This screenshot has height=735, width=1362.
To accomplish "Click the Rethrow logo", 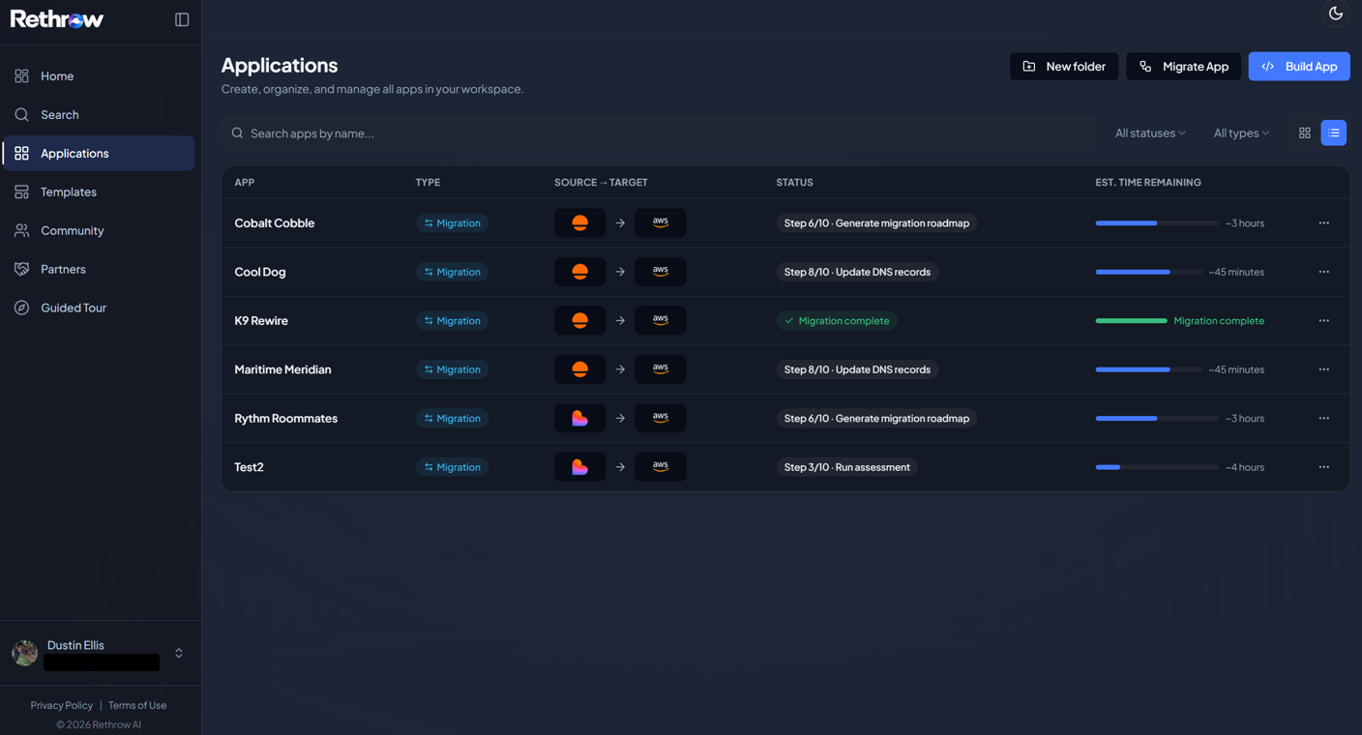I will 57,18.
